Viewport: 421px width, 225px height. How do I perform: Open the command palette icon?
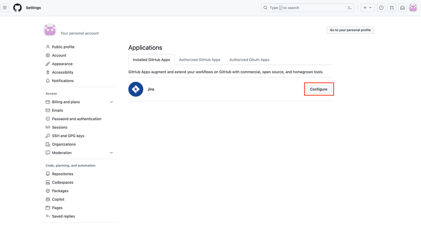[x=350, y=8]
